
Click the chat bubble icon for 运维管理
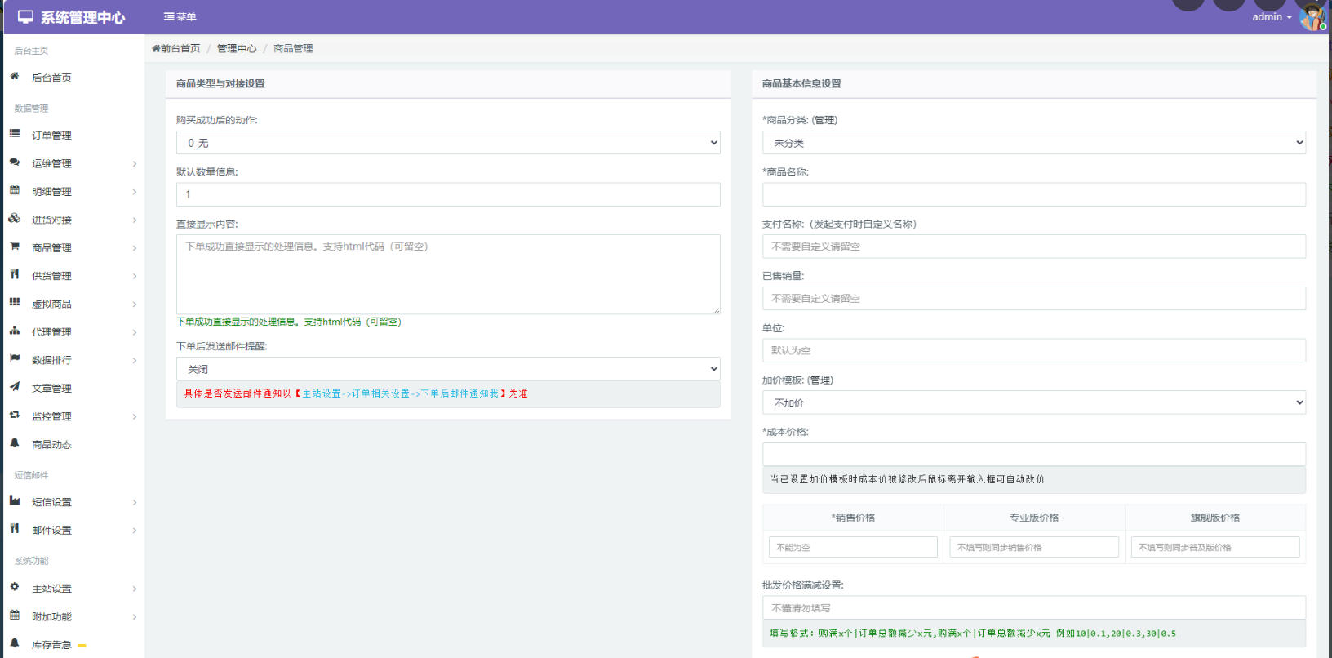tap(14, 162)
